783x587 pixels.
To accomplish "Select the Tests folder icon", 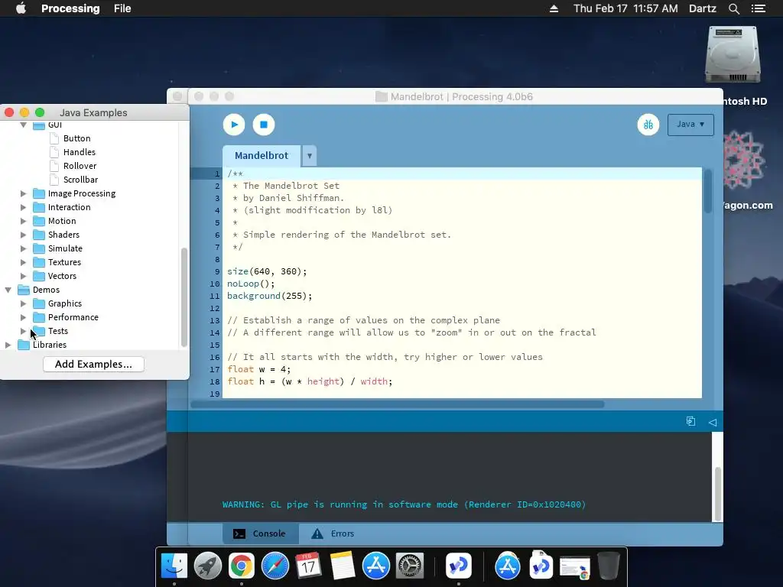I will (x=39, y=331).
